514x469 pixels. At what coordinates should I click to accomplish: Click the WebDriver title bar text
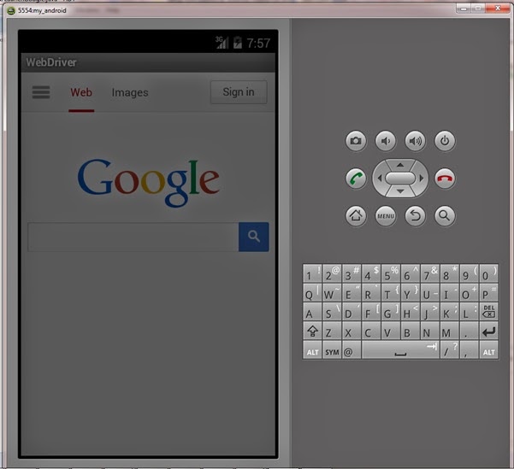coord(51,62)
